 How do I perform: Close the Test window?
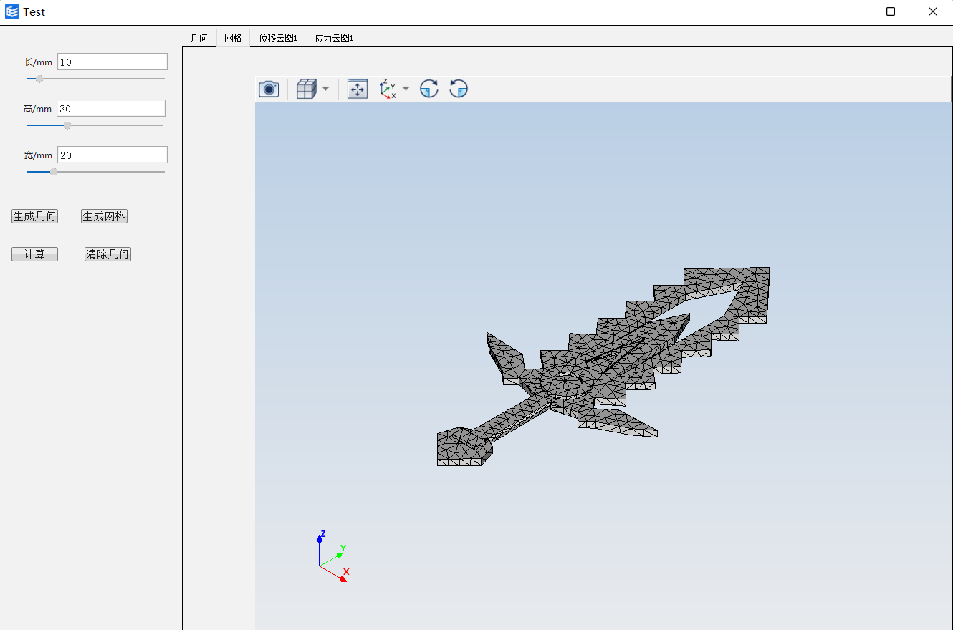pos(932,11)
